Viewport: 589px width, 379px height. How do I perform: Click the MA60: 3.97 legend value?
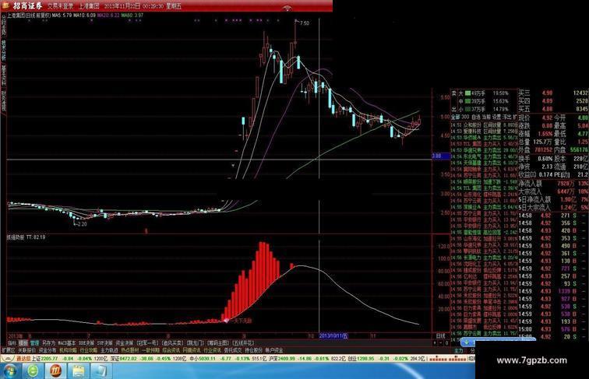[132, 16]
